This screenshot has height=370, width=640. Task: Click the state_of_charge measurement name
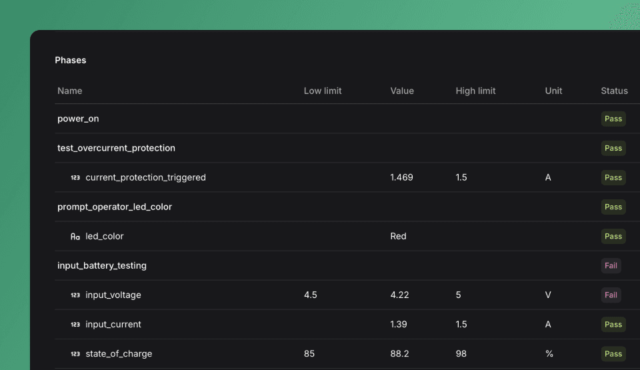119,354
